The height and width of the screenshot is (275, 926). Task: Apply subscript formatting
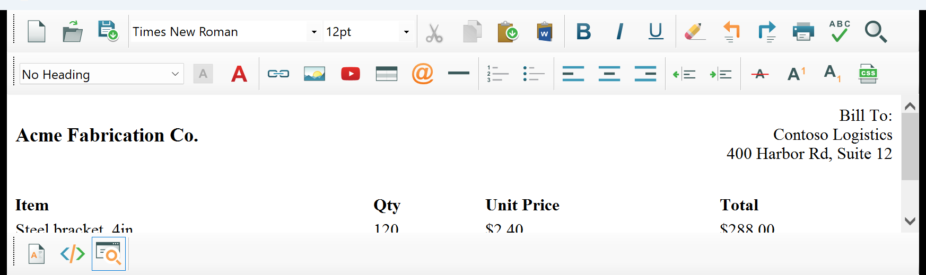pyautogui.click(x=832, y=74)
